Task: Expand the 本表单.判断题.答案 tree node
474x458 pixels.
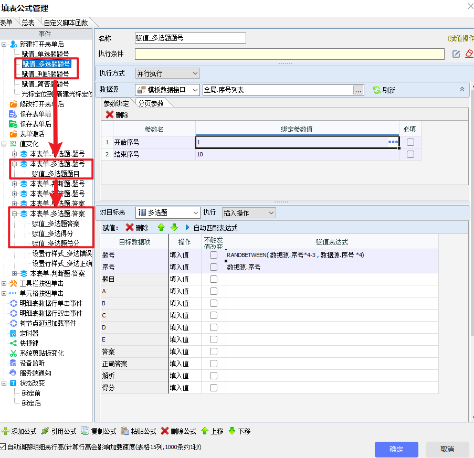Action: point(14,273)
